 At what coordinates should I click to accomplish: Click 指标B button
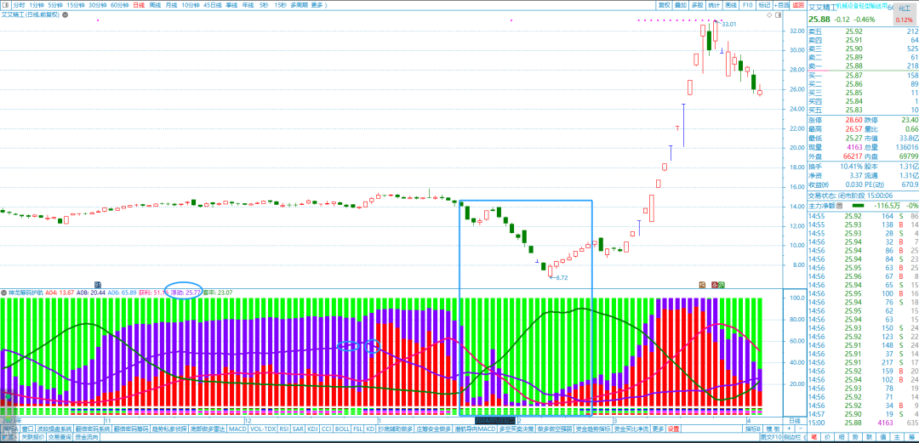click(753, 429)
